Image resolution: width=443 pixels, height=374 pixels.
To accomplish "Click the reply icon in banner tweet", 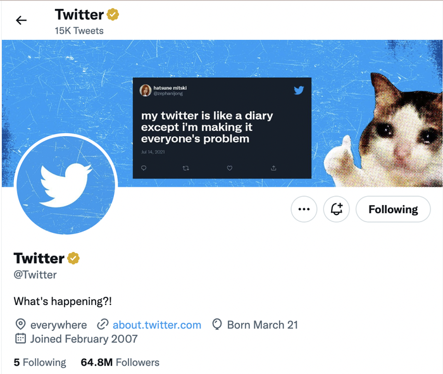I will coord(144,168).
